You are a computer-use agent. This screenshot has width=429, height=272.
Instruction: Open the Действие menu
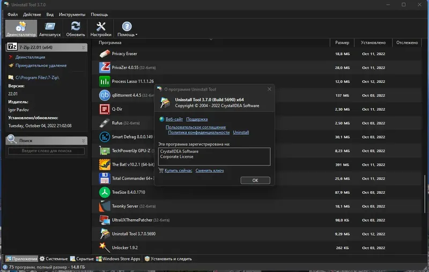click(32, 14)
